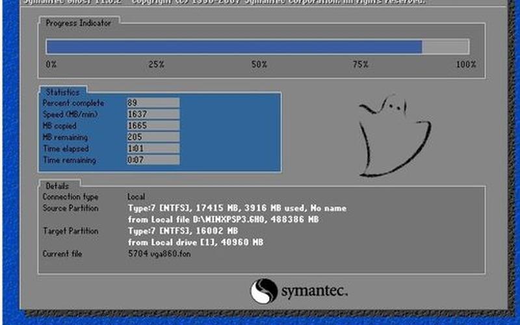Click the current file vga860.fon

tap(159, 253)
